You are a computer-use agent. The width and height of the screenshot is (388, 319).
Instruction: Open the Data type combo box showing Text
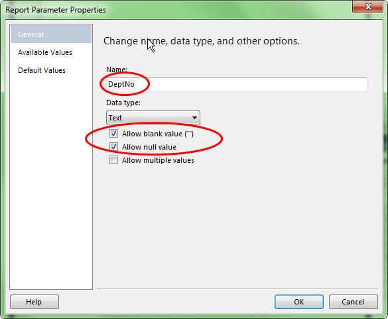pyautogui.click(x=153, y=118)
